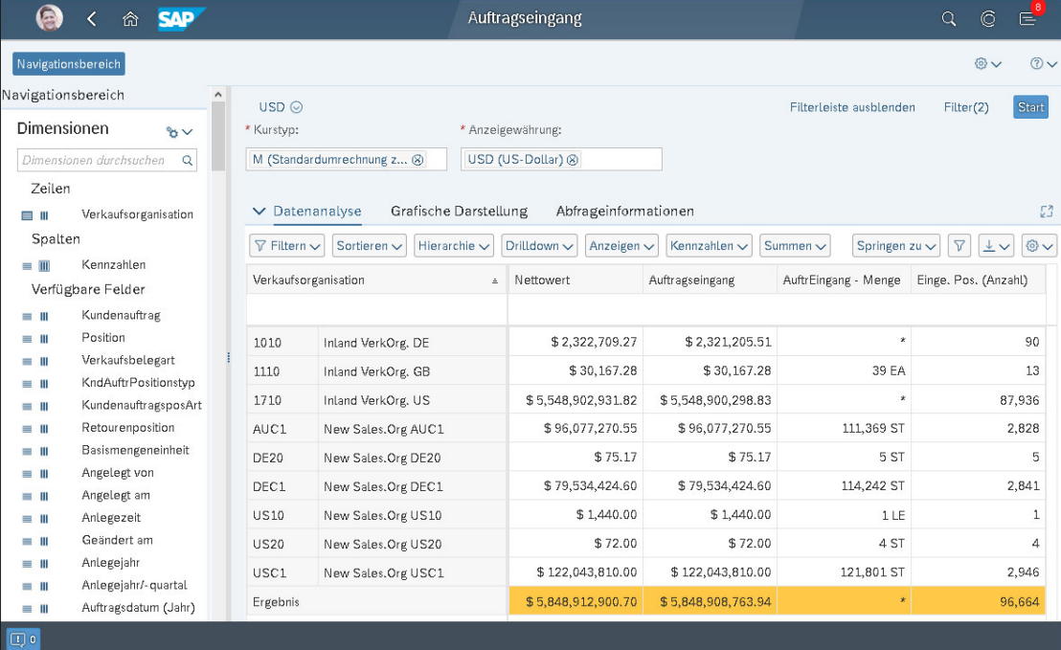
Task: Click the SAP logo in the header
Action: pos(181,17)
